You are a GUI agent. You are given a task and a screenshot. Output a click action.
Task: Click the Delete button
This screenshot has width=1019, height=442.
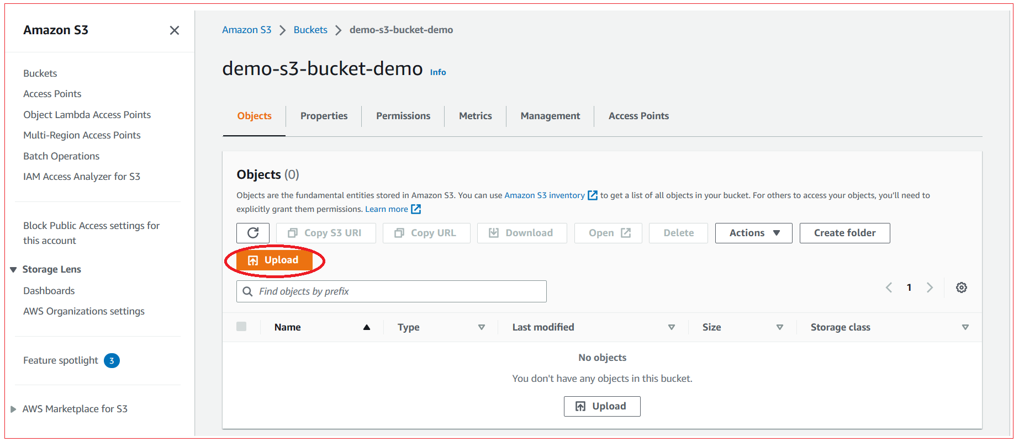[678, 233]
